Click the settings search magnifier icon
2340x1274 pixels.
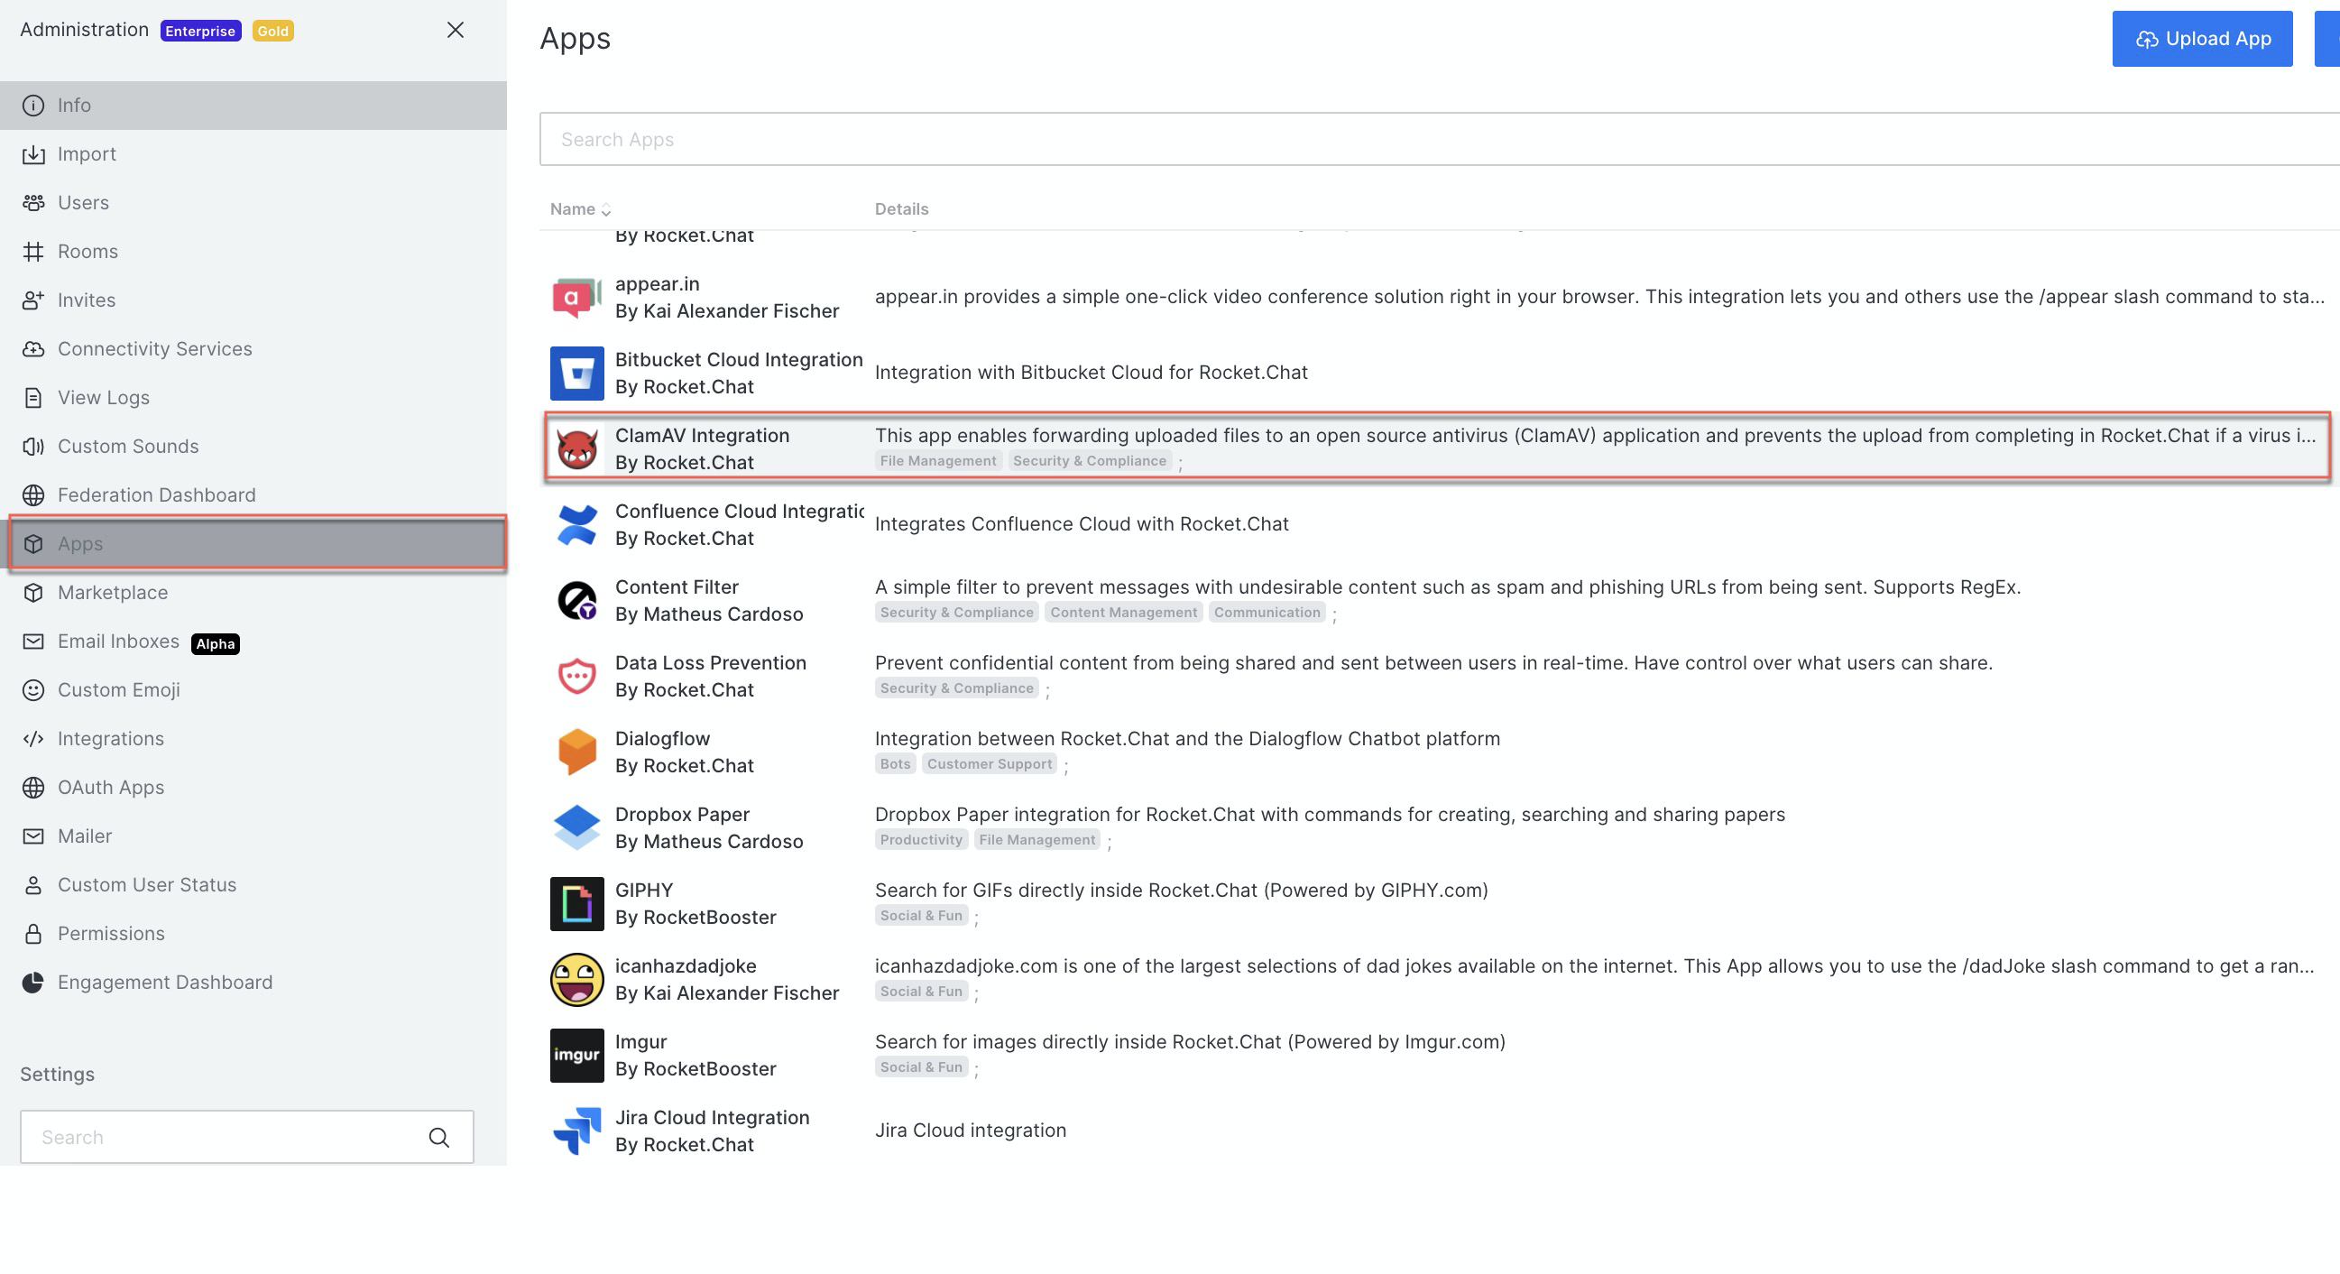coord(438,1138)
